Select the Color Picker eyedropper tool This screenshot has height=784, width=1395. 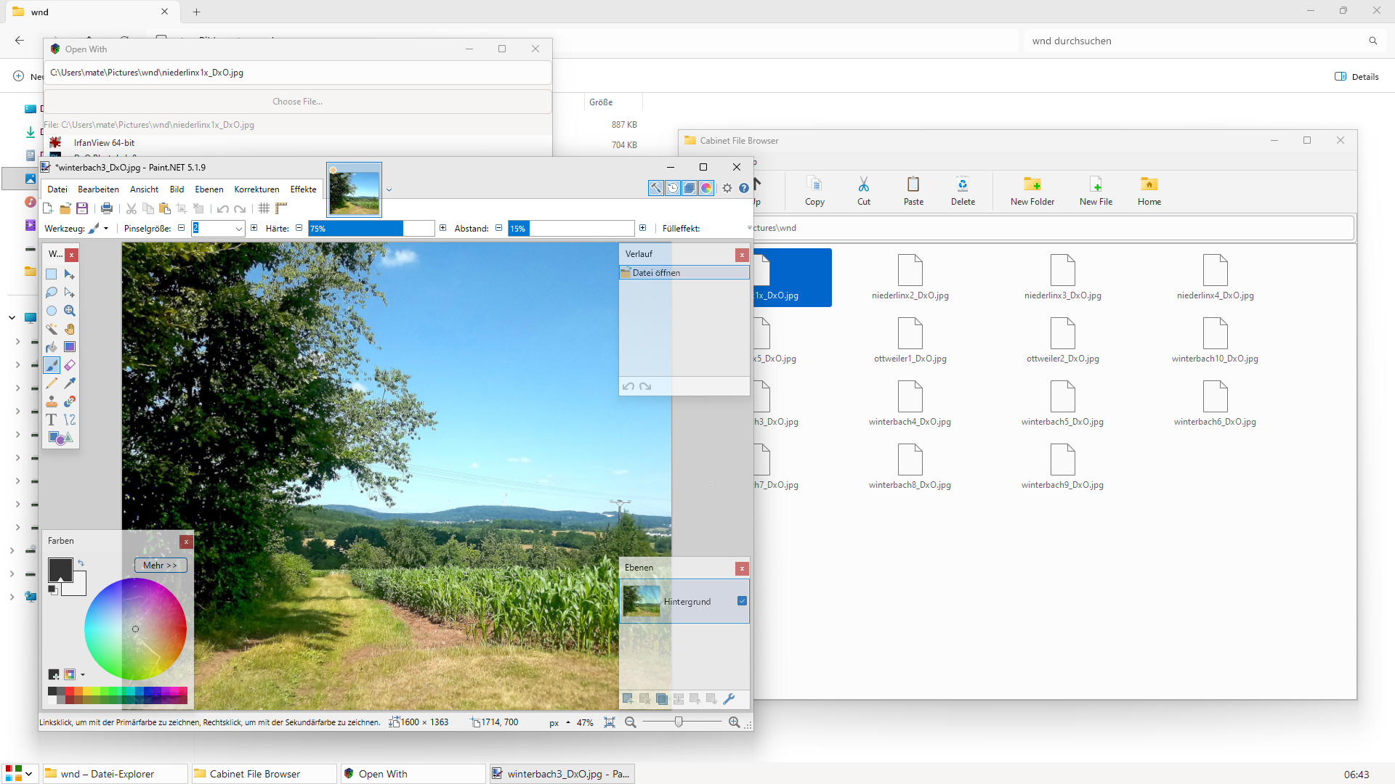[x=70, y=383]
